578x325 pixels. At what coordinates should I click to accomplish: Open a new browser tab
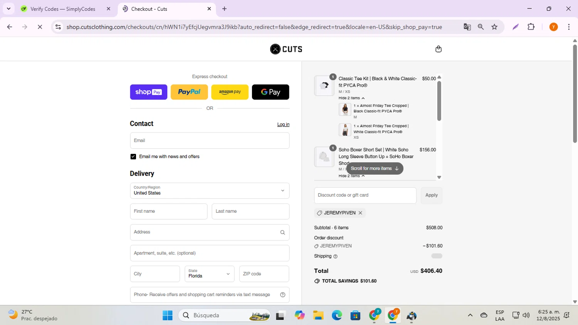pos(224,9)
